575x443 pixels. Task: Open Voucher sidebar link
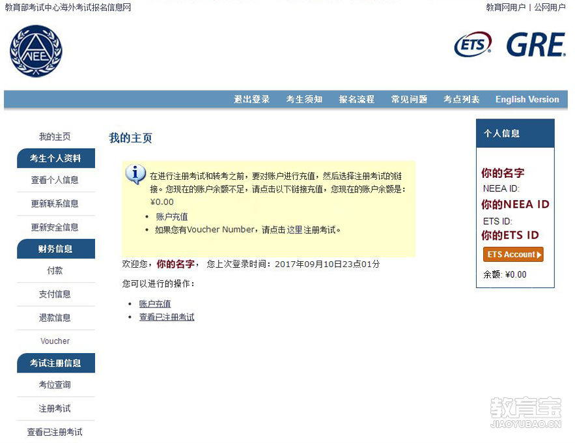point(55,341)
